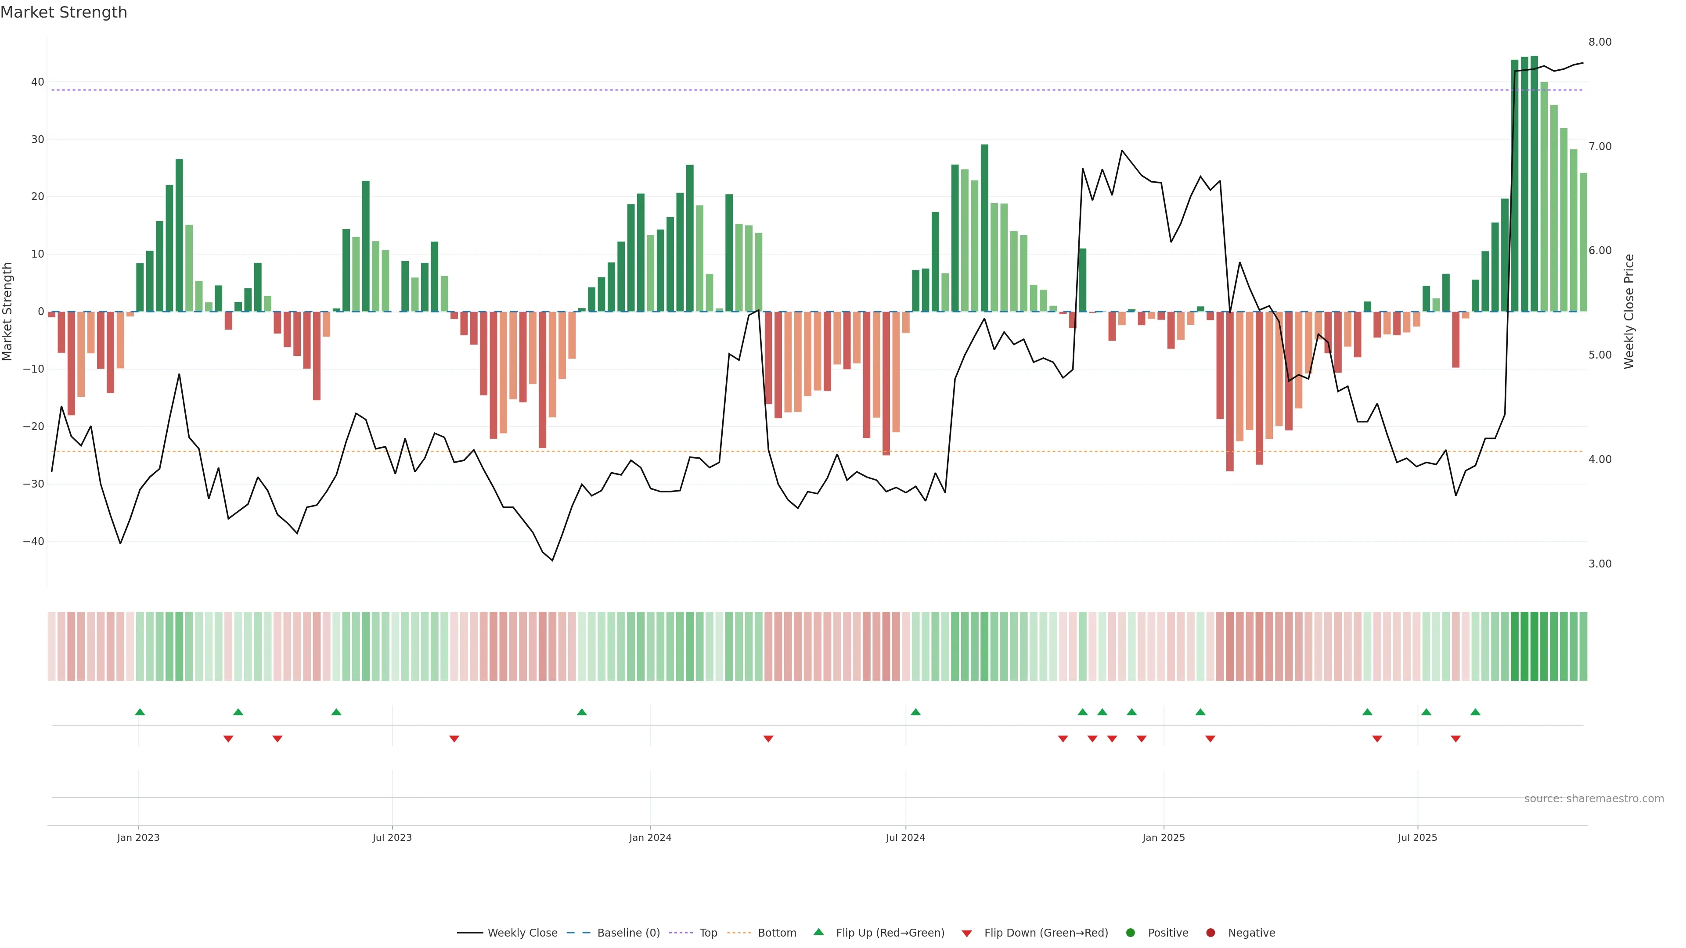Click the last red flip-down triangle marker

[1455, 739]
